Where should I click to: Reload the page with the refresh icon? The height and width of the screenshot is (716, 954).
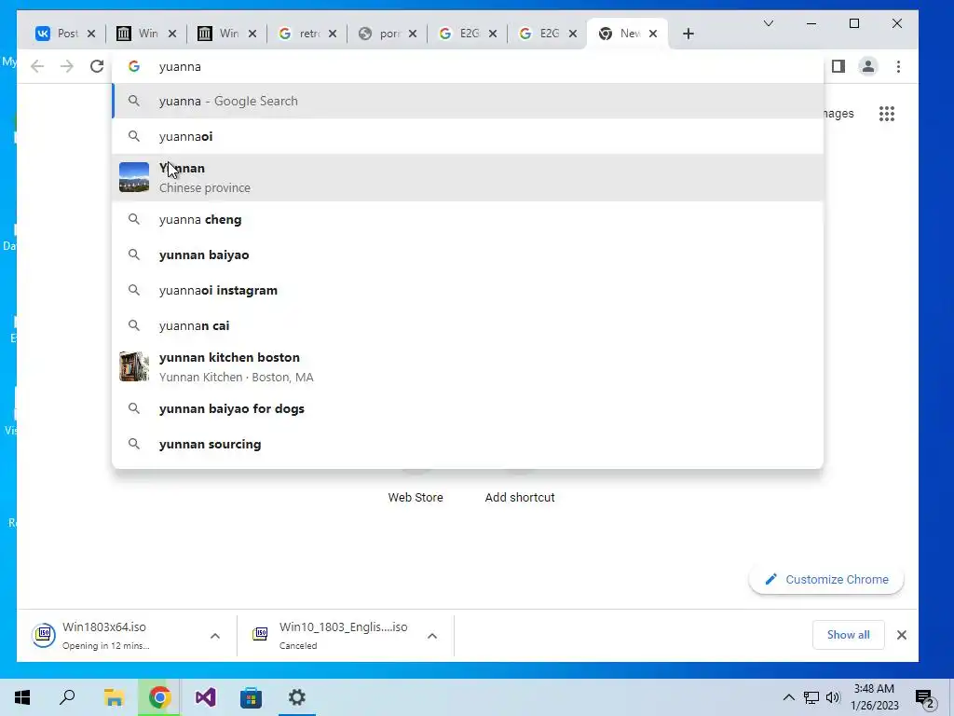point(97,66)
